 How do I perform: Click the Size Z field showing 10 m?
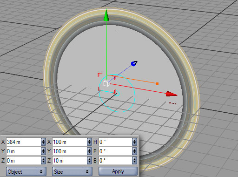point(70,160)
